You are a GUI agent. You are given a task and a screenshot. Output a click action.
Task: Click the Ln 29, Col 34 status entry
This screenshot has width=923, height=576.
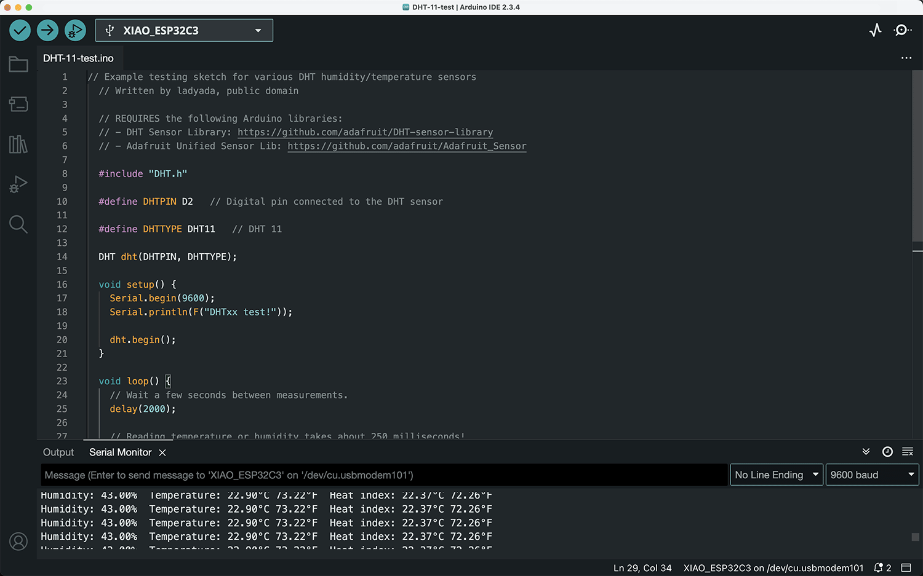642,568
